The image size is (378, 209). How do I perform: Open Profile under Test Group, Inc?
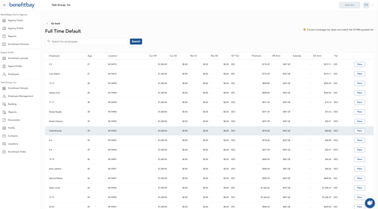point(12,128)
